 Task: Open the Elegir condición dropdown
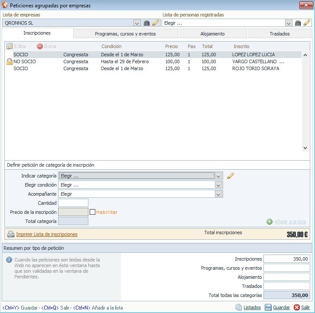219,185
